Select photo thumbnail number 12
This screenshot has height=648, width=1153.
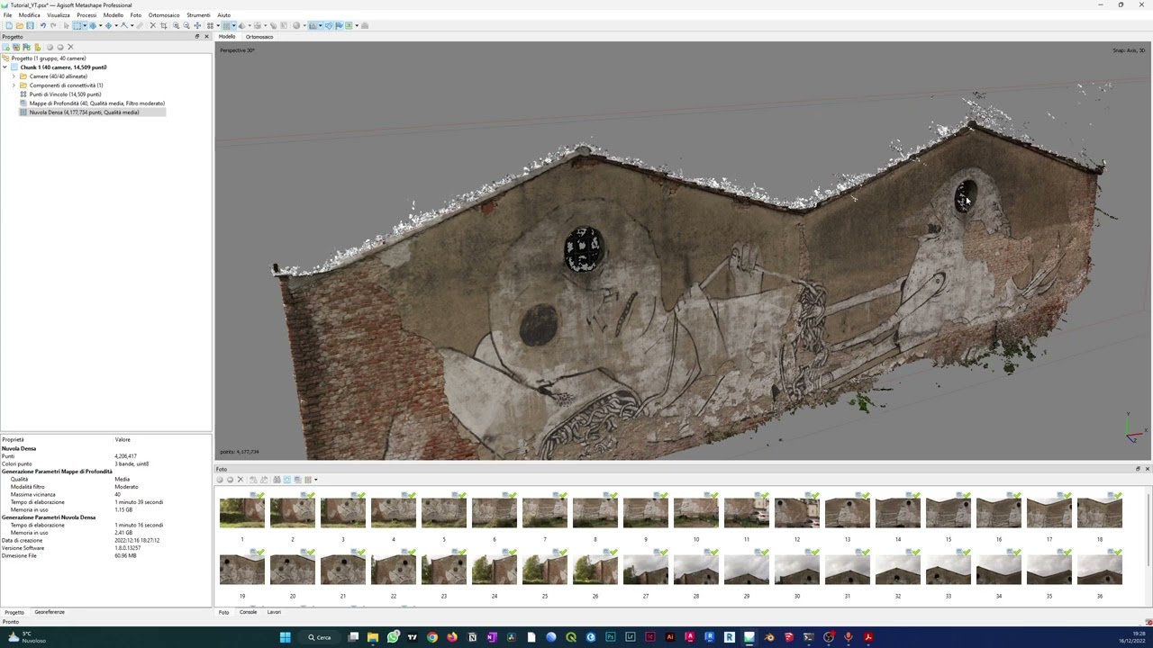796,513
